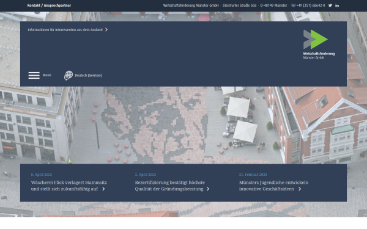Viewport: 367px width, 229px height.
Task: Open Kontakt / Ansprechpartner link
Action: pyautogui.click(x=49, y=5)
